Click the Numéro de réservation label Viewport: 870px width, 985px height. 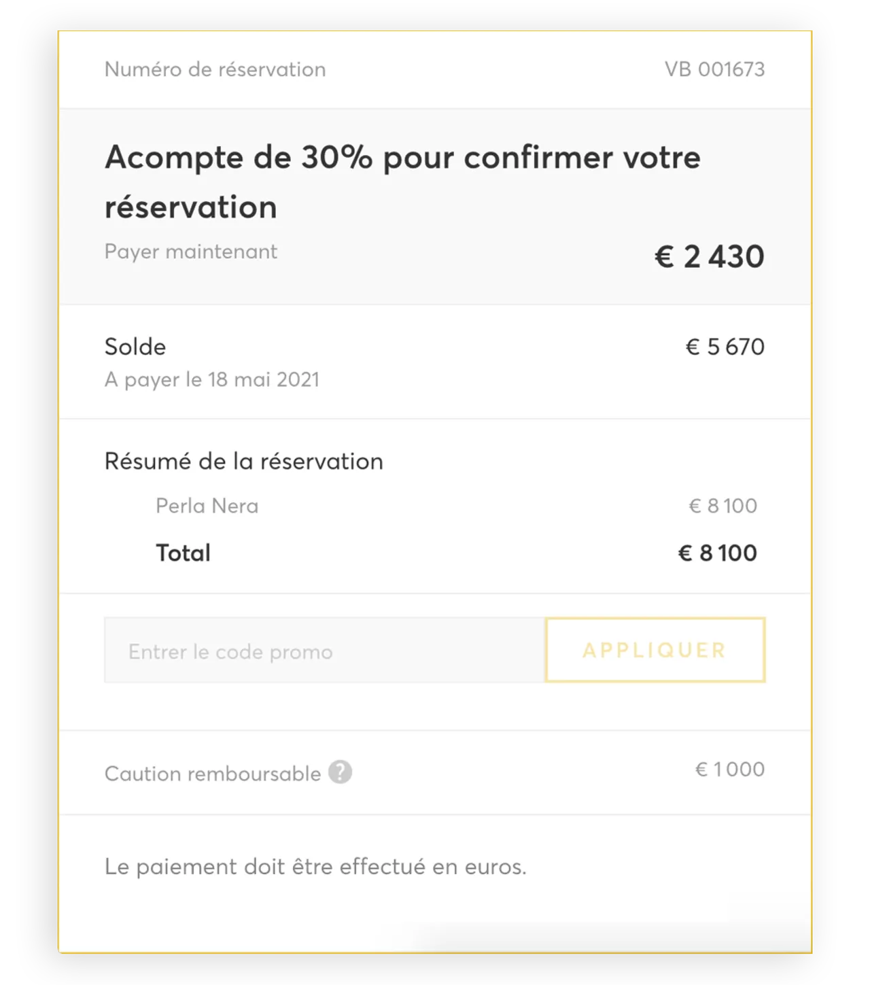[x=215, y=69]
